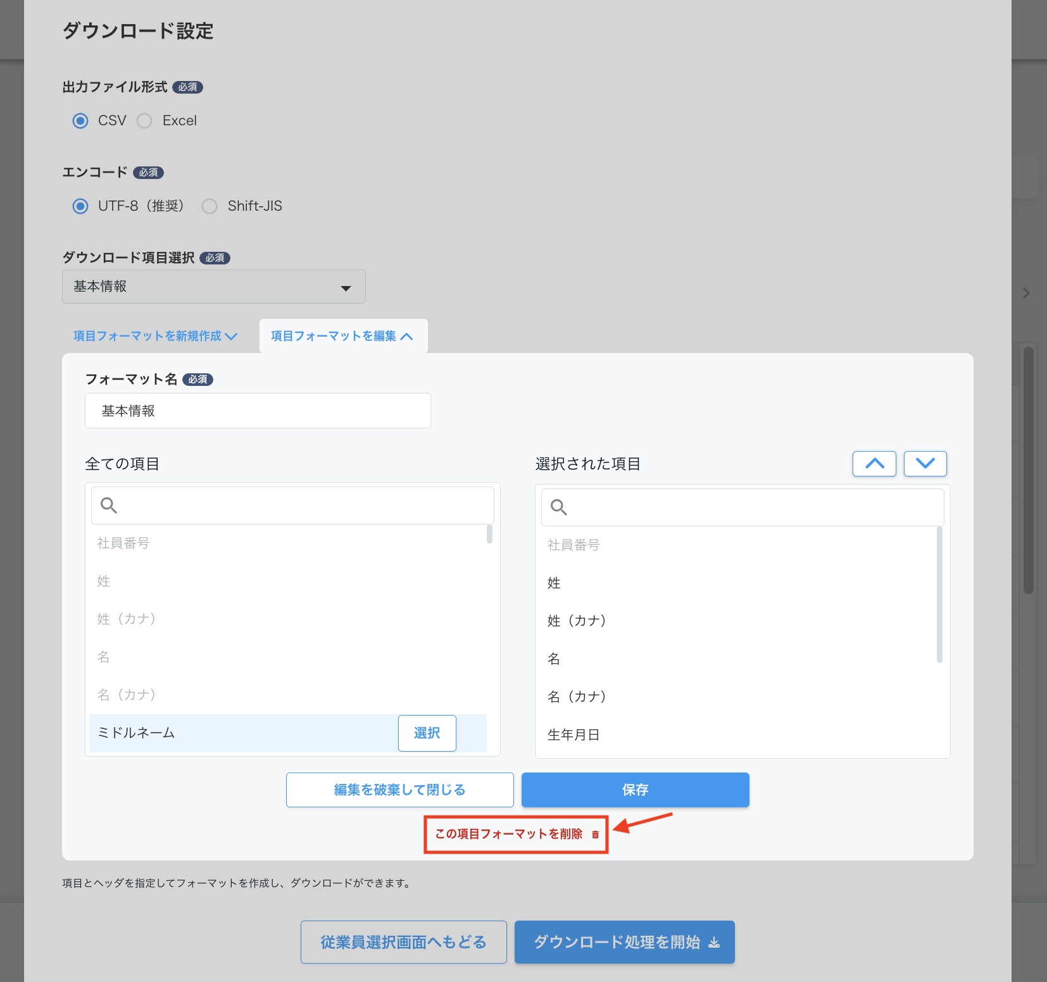Click 従業員選択画面へもどる button

point(404,942)
